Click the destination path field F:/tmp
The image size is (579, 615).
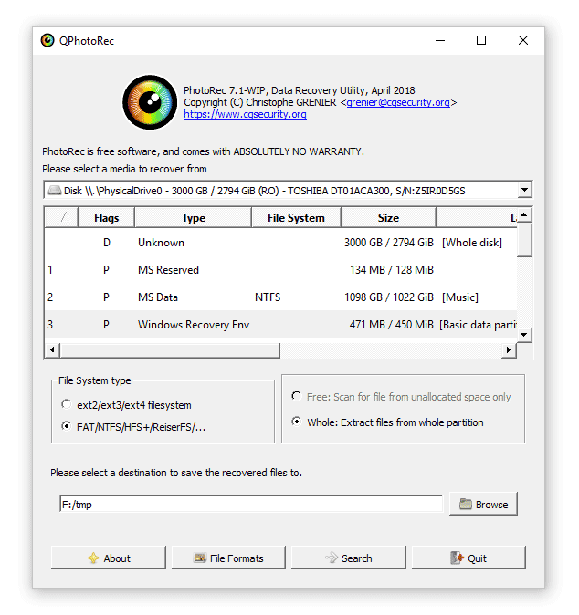[251, 504]
